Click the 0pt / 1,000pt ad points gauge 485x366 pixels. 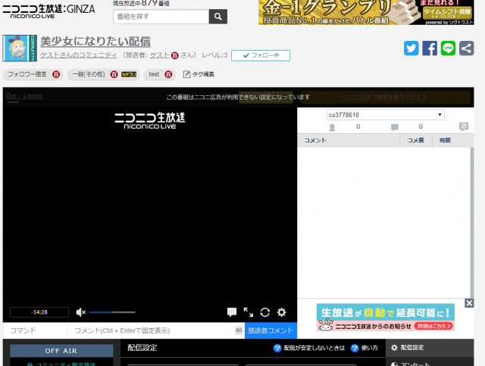point(25,97)
